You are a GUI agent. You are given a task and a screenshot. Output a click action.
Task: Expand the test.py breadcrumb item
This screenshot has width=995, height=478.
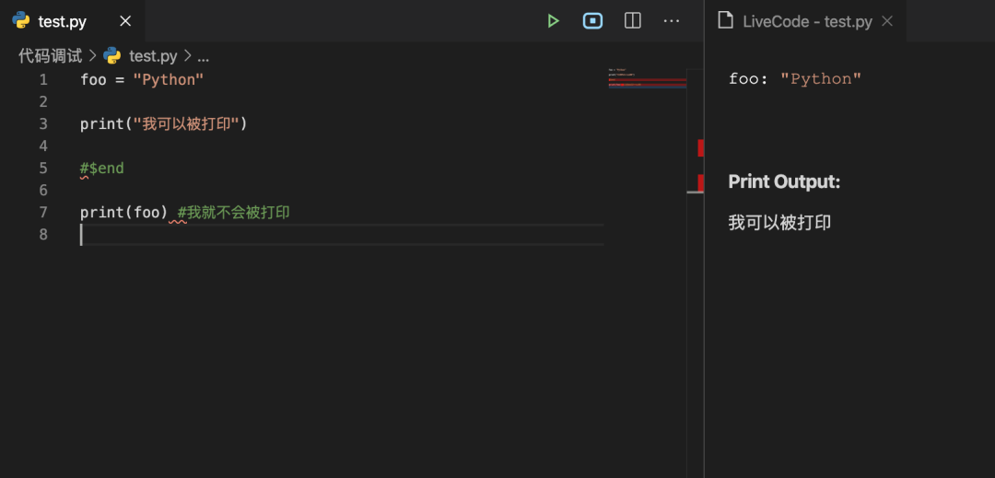click(153, 55)
